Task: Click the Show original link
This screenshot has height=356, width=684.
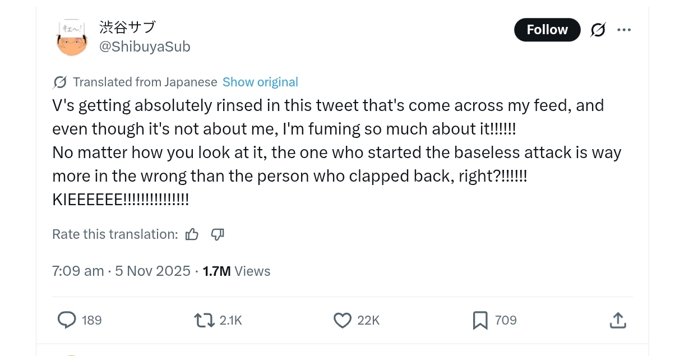Action: [260, 82]
